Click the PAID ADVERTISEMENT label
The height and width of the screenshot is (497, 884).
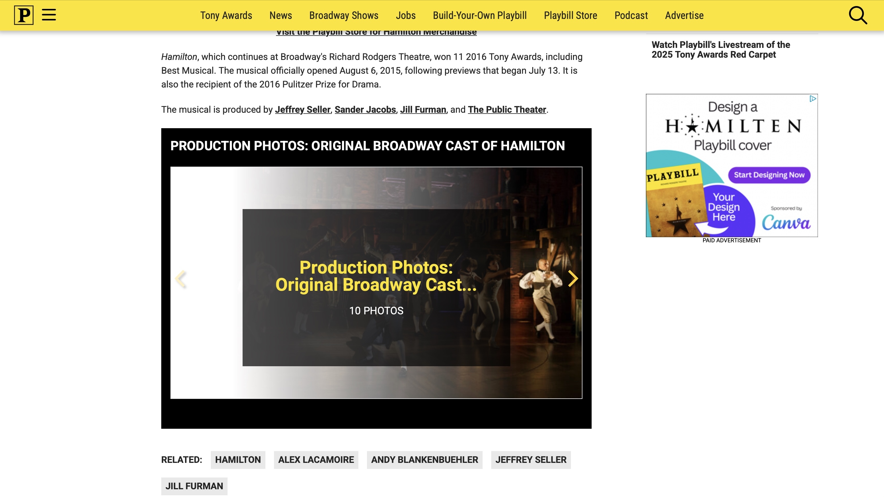[x=732, y=240]
